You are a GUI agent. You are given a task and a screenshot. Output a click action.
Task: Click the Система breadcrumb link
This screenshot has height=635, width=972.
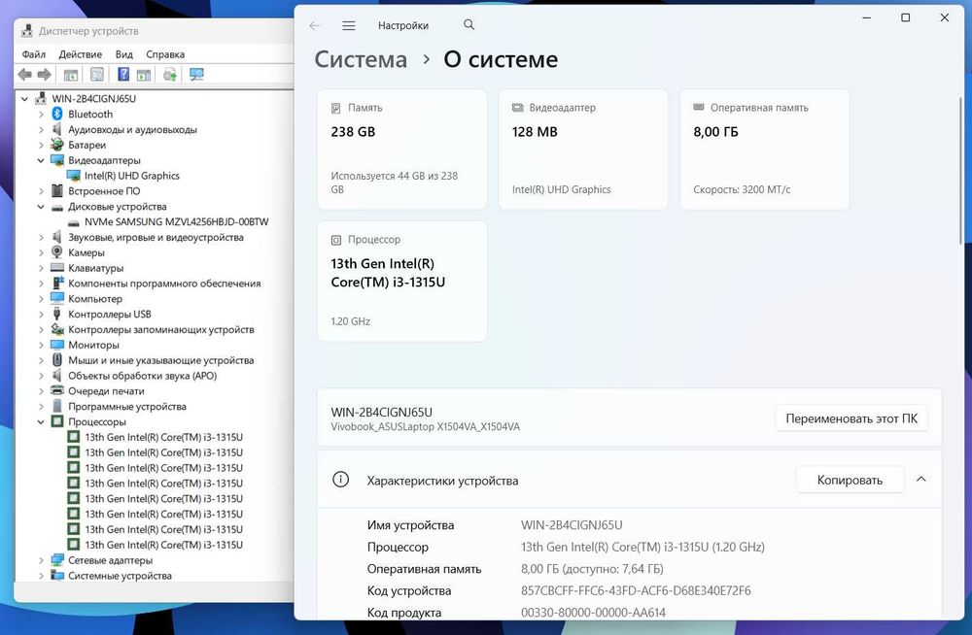(x=361, y=59)
